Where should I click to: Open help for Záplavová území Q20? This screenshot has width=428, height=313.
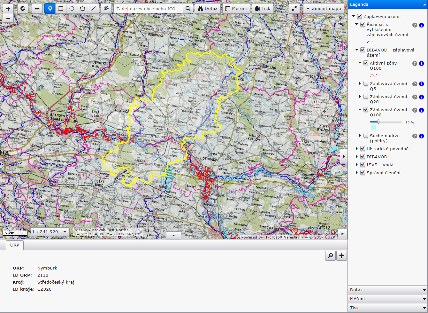point(415,97)
